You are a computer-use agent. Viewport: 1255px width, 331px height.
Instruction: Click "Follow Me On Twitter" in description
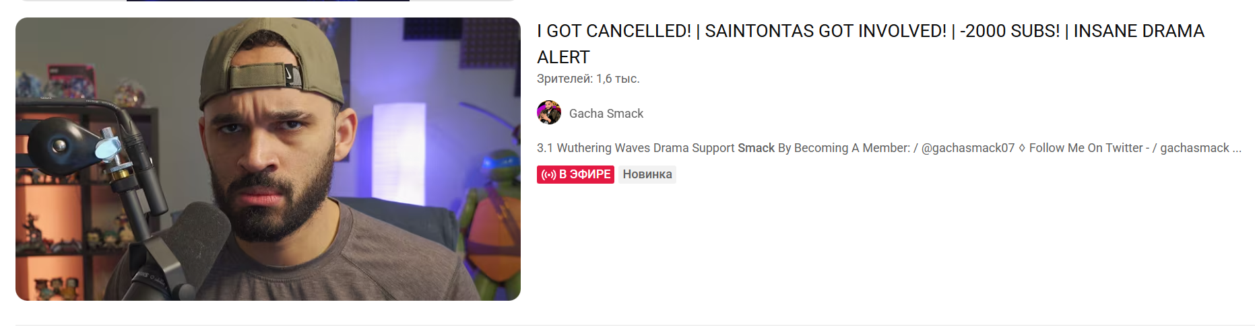click(x=1086, y=148)
